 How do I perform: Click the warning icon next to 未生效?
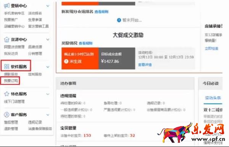66,61
